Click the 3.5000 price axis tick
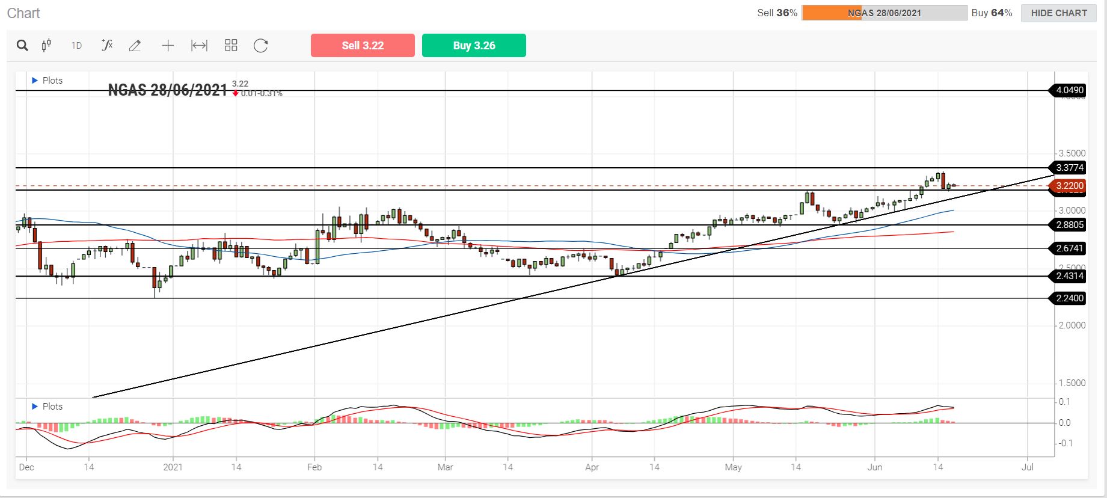Screen dimensions: 1107x498 pos(1072,153)
